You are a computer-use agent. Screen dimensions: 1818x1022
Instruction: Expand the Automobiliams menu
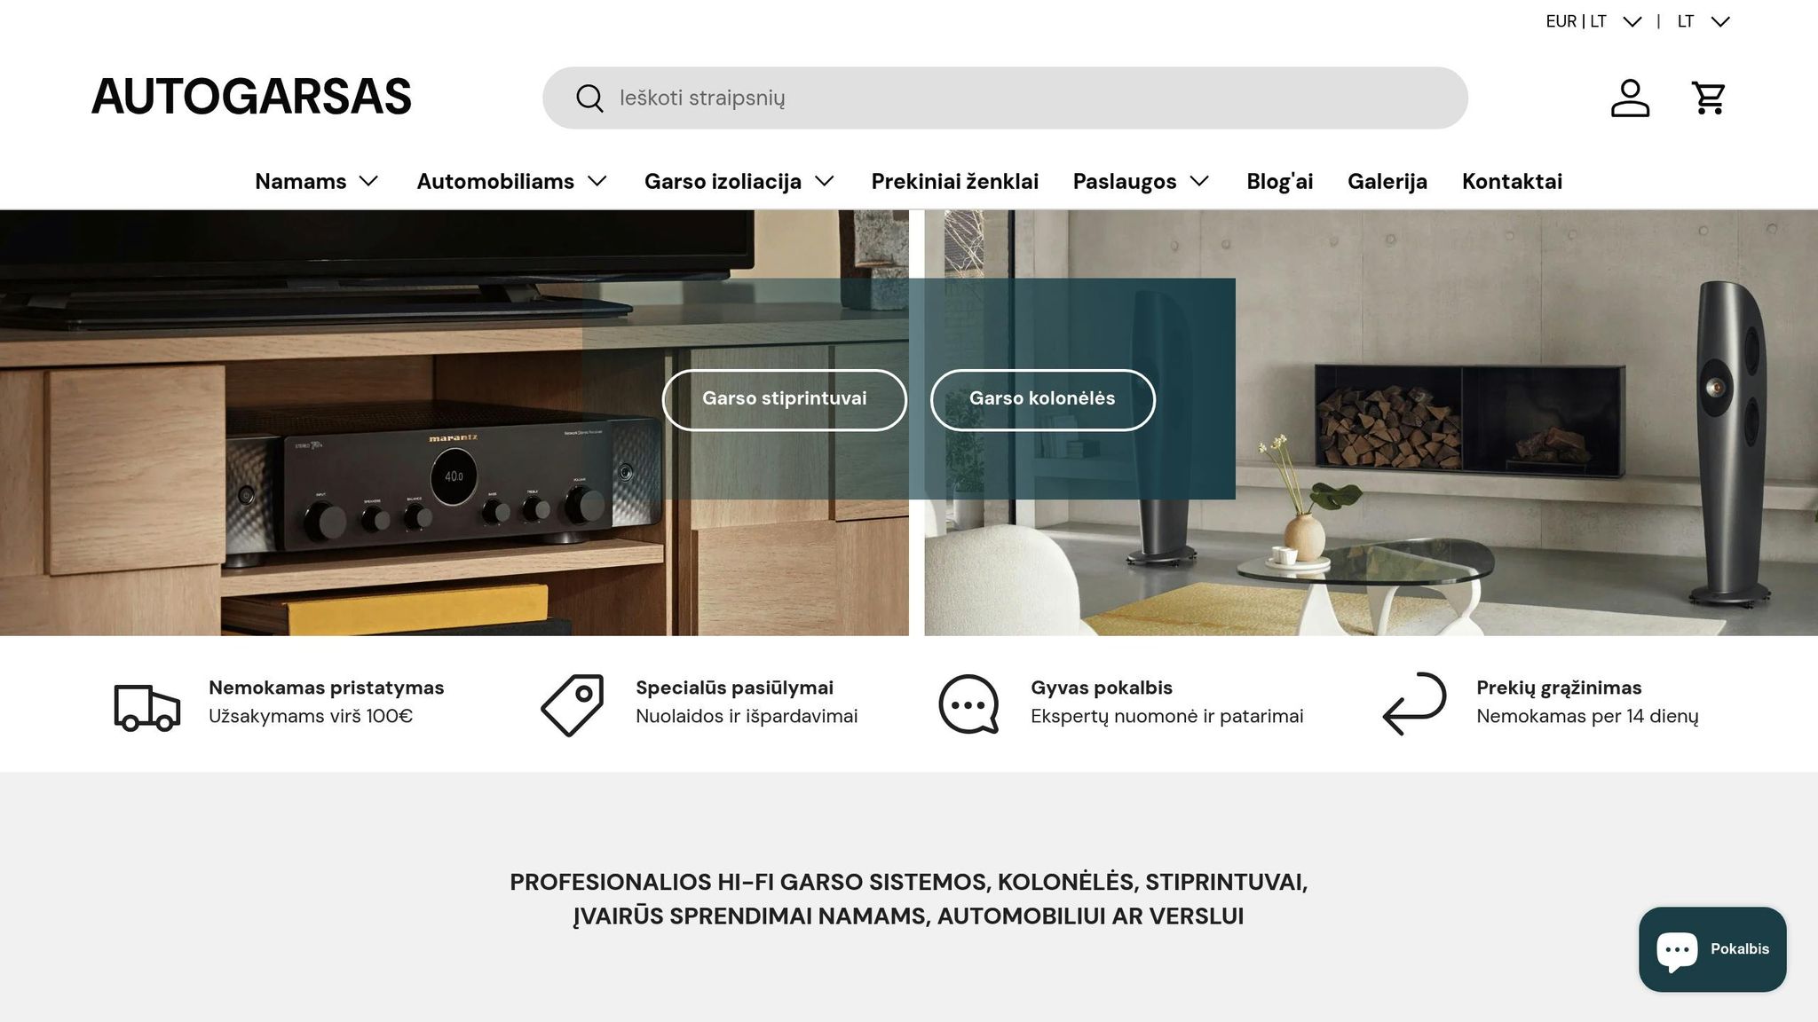pos(512,181)
